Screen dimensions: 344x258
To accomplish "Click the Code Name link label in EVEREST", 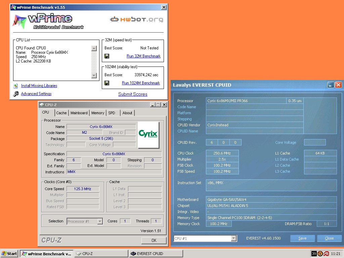I will [x=187, y=107].
